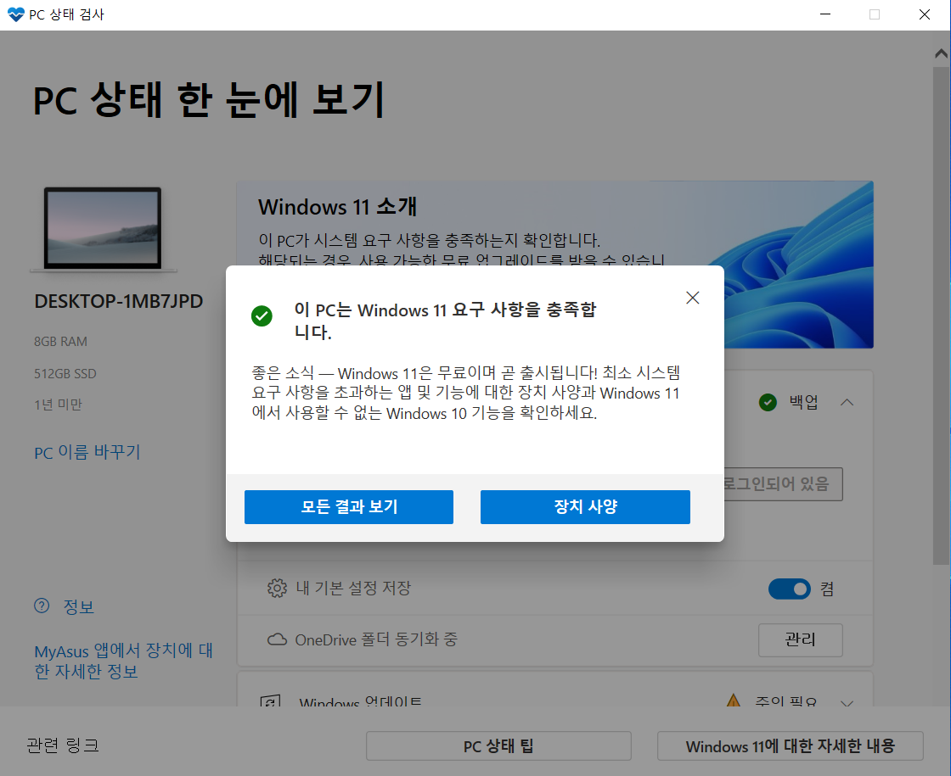Close the PC 상태 검사 window
The height and width of the screenshot is (776, 951).
click(925, 14)
